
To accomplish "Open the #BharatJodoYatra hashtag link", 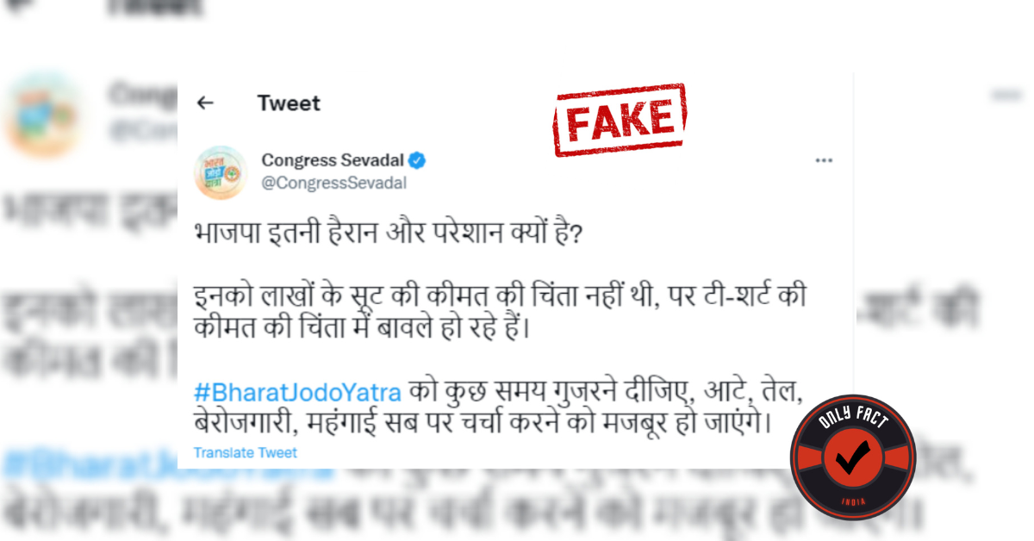I will (298, 393).
